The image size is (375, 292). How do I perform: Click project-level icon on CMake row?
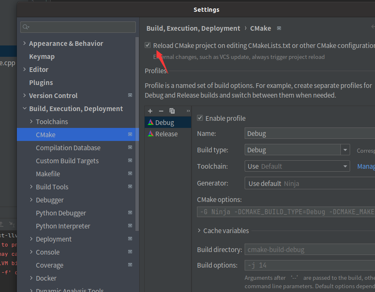130,134
